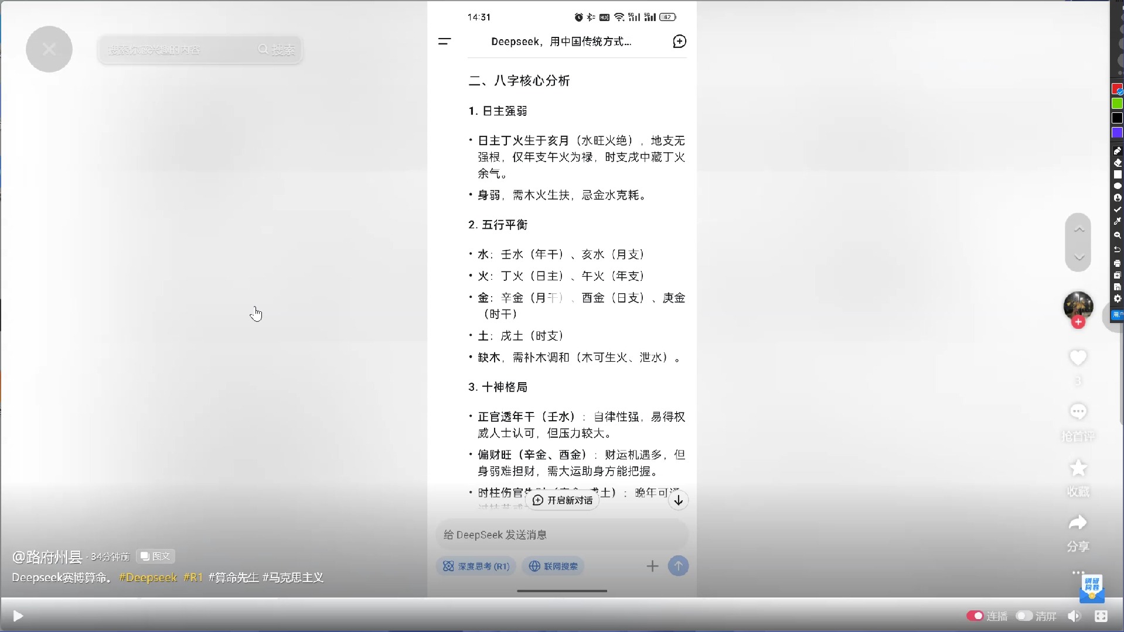Click the heading 2. 五行平衡
Screen dimensions: 1124x632
[498, 225]
